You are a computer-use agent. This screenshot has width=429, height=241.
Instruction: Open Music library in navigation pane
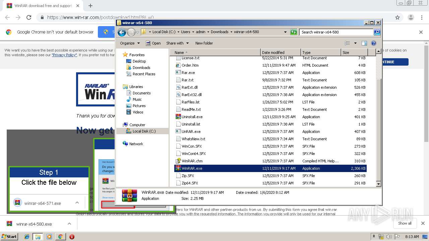tap(137, 99)
